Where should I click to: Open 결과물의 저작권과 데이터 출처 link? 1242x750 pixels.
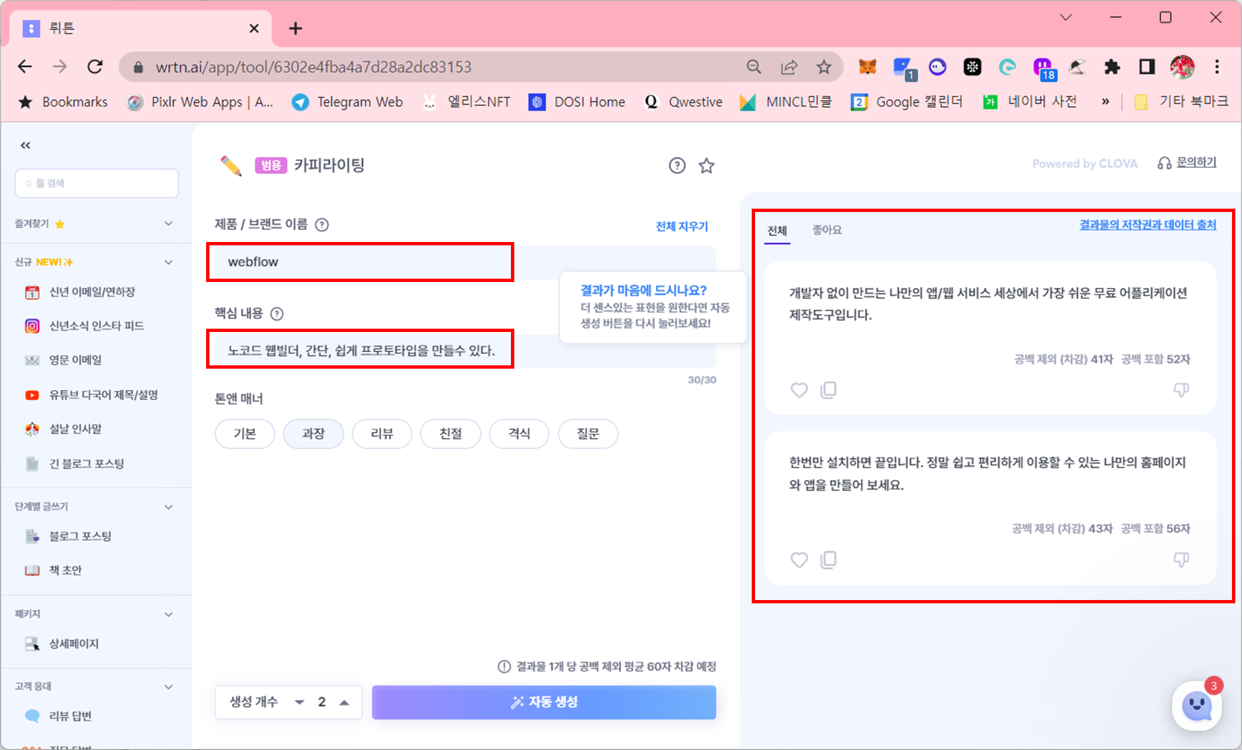pyautogui.click(x=1147, y=225)
